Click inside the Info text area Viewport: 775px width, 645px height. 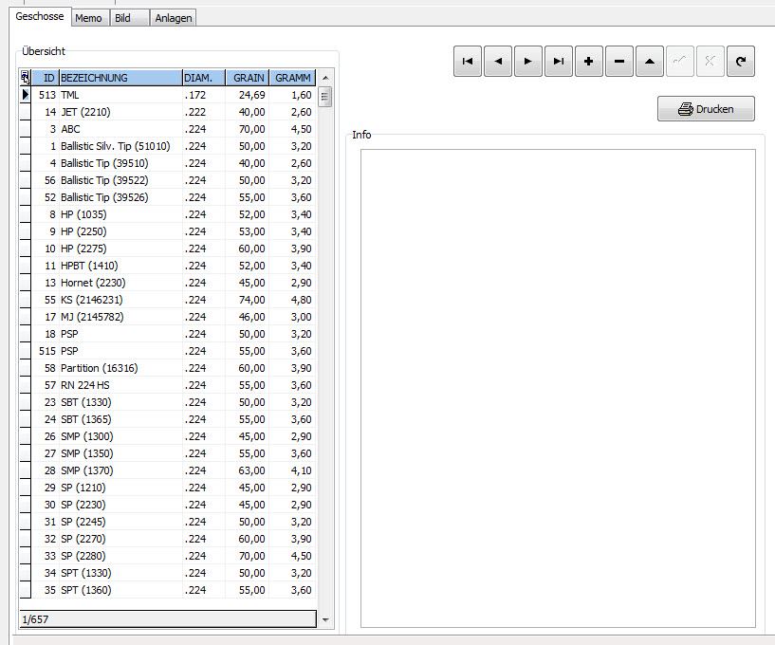(558, 388)
